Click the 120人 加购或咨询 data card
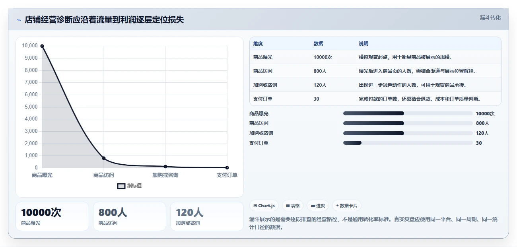This screenshot has height=247, width=517. 207,216
